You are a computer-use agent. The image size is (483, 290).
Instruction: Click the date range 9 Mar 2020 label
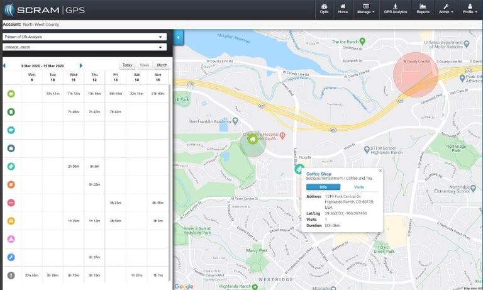pyautogui.click(x=43, y=65)
